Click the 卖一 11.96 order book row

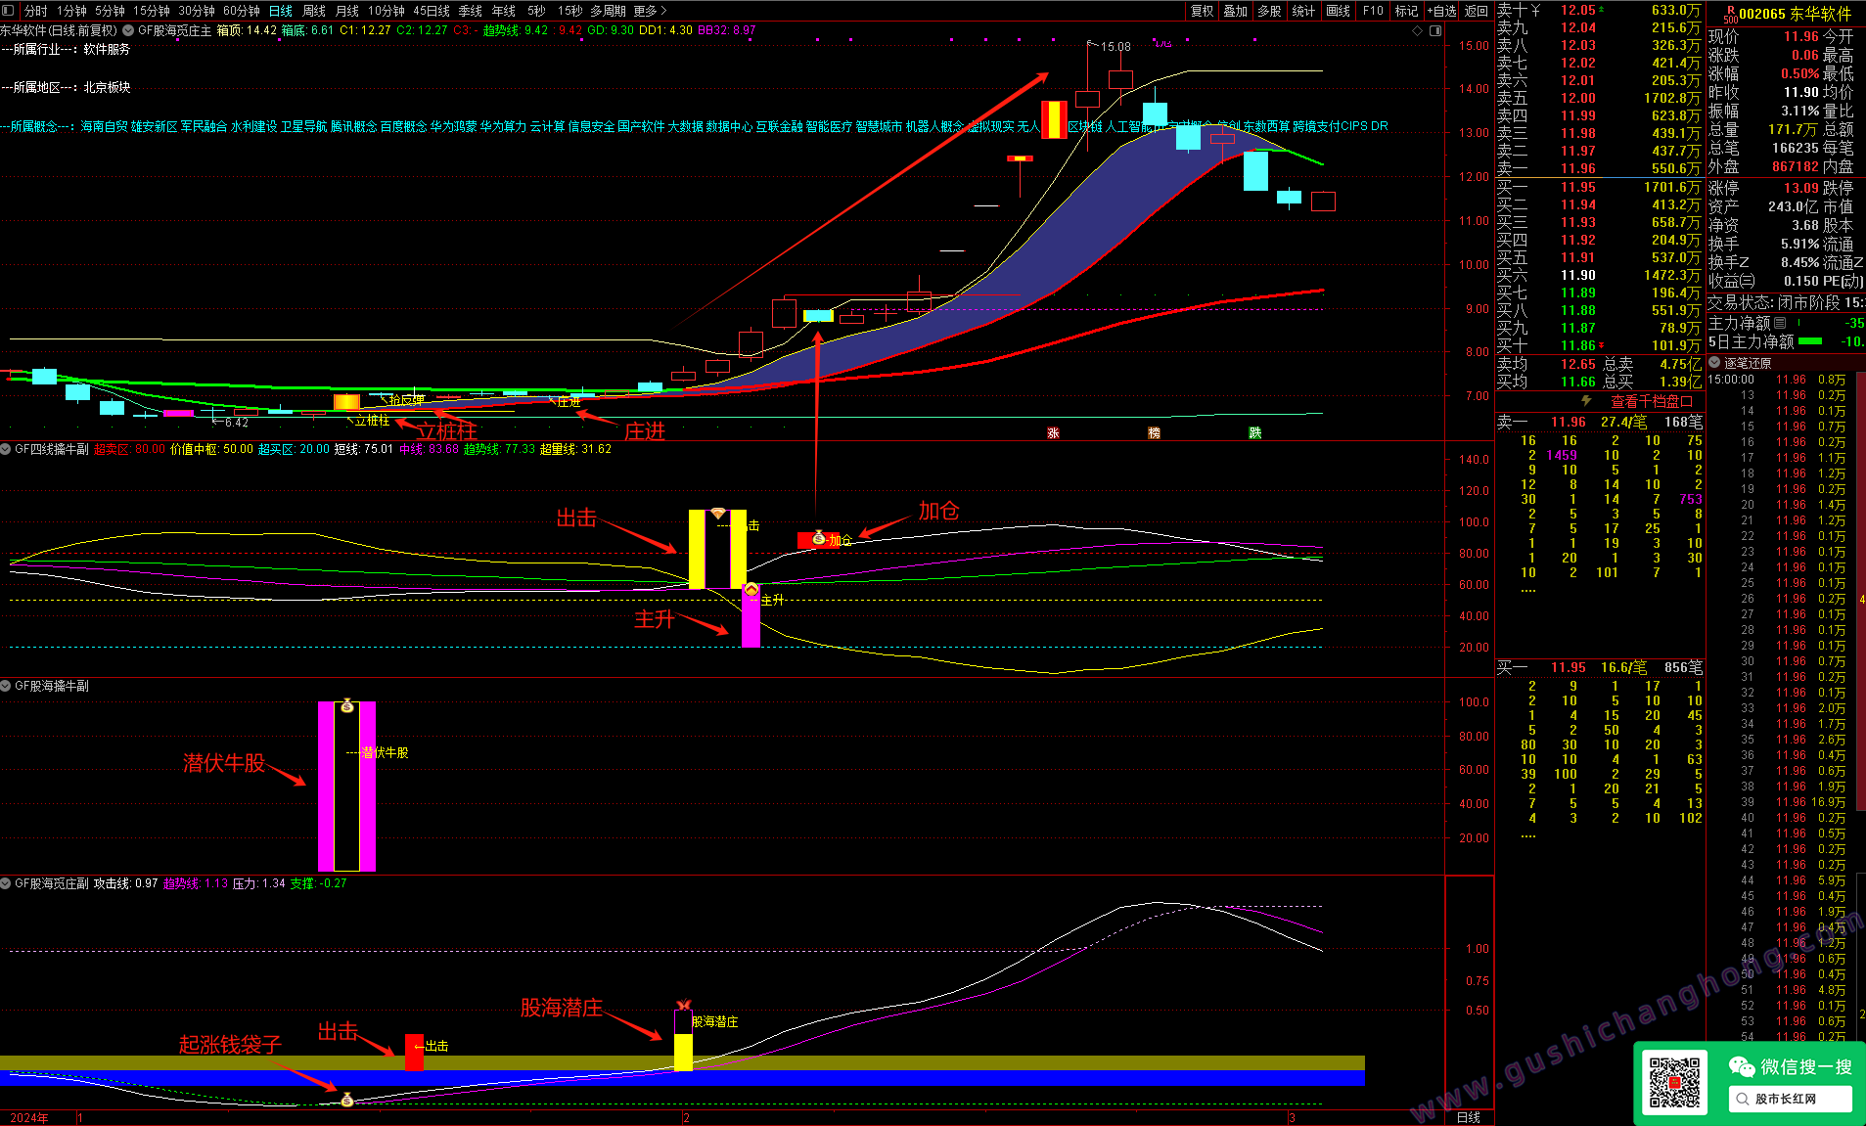click(1600, 168)
